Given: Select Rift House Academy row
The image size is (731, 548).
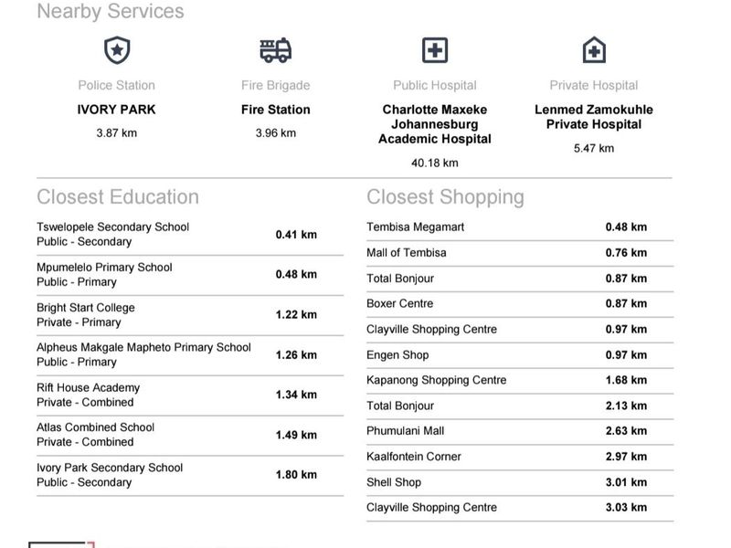Looking at the screenshot, I should pyautogui.click(x=190, y=395).
